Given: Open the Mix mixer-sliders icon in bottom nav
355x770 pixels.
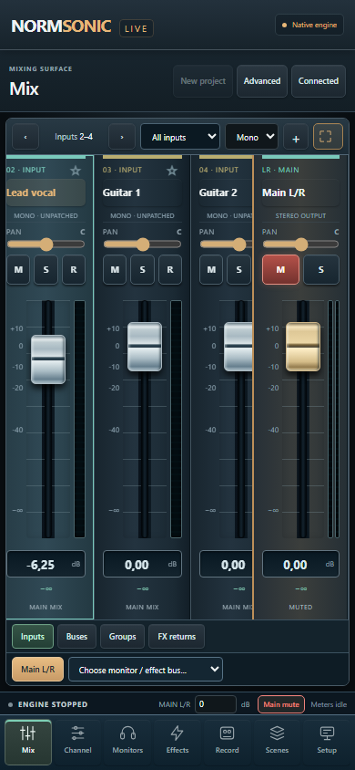Looking at the screenshot, I should (x=28, y=734).
